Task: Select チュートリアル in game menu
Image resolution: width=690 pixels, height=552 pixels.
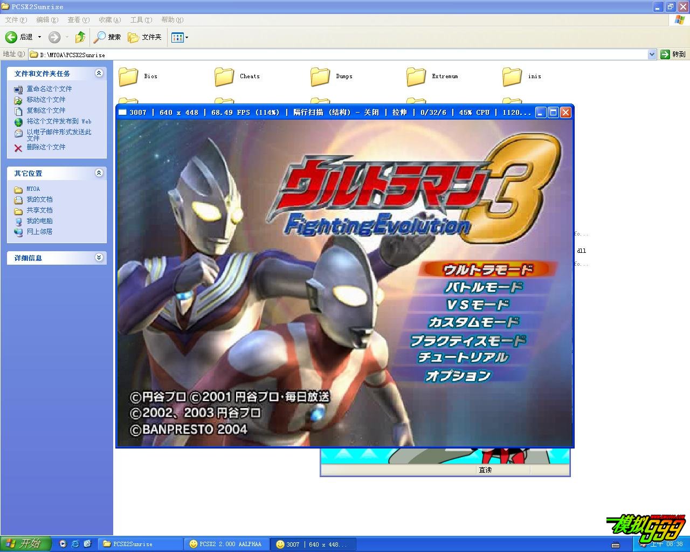Action: [x=464, y=357]
